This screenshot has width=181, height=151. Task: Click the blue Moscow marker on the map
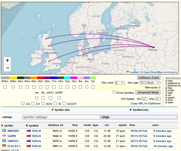pyautogui.click(x=154, y=47)
